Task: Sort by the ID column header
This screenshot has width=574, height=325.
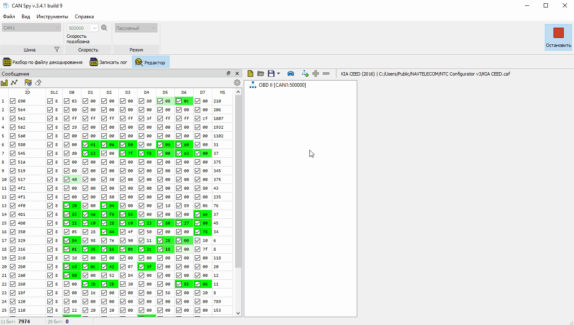Action: click(27, 92)
